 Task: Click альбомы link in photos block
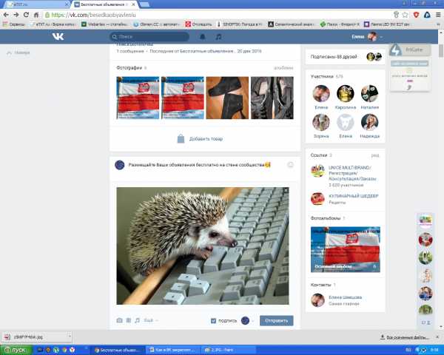pos(283,68)
